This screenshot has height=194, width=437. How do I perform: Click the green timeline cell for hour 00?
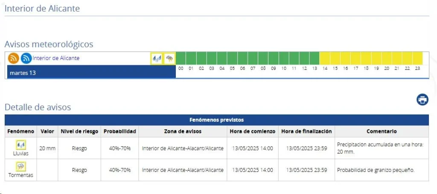[x=181, y=58]
